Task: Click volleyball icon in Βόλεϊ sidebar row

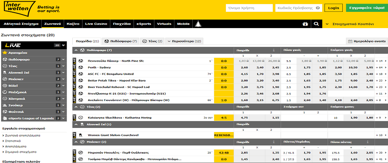Action: pyautogui.click(x=4, y=86)
